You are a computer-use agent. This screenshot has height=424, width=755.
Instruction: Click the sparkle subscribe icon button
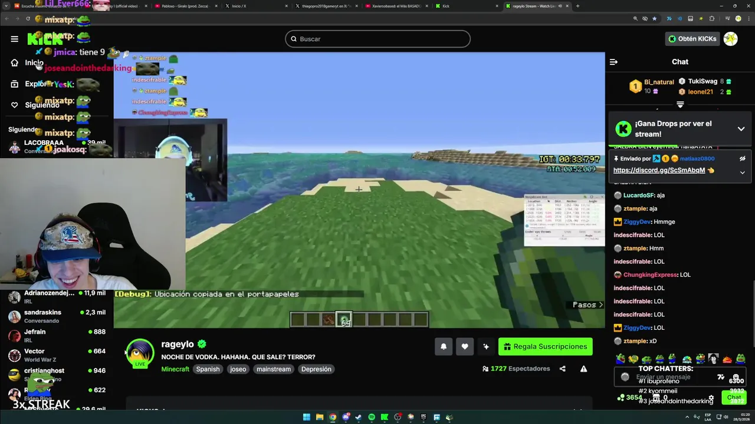[486, 347]
